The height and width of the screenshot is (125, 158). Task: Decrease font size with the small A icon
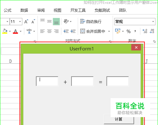point(33,22)
